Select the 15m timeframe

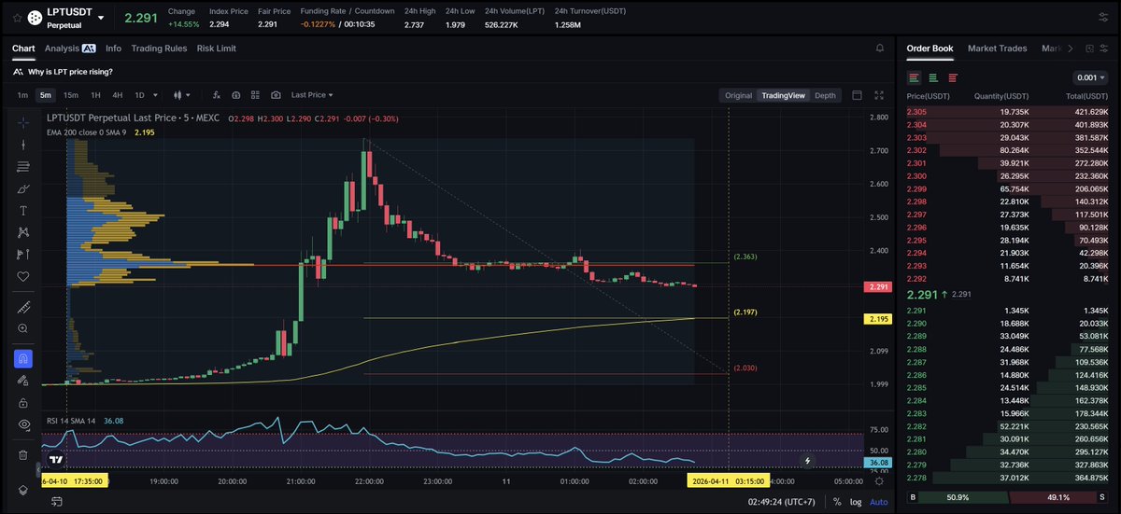pos(71,95)
